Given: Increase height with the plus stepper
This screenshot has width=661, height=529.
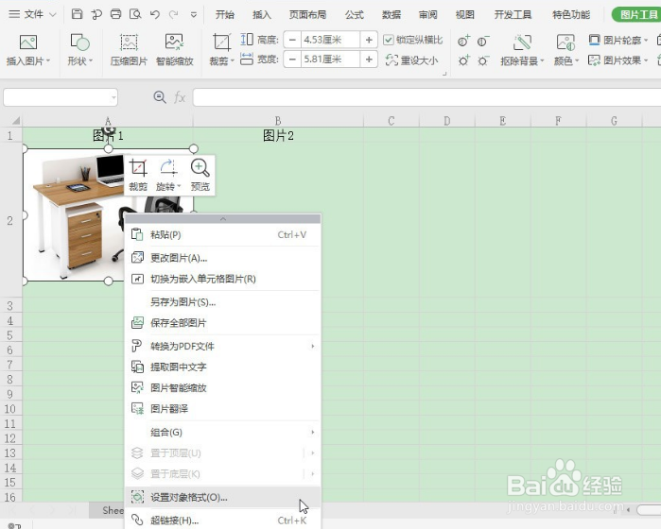Looking at the screenshot, I should point(369,40).
